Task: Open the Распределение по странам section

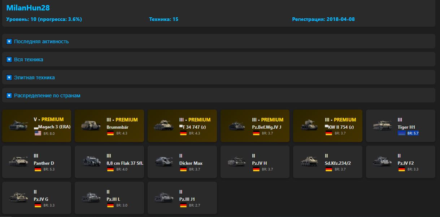Action: (x=9, y=96)
